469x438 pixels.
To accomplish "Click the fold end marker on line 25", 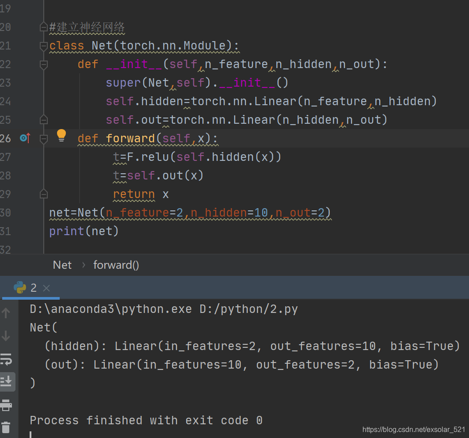I will pyautogui.click(x=44, y=120).
